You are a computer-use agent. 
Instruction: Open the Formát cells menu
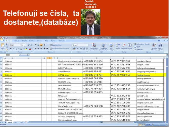point(130,46)
